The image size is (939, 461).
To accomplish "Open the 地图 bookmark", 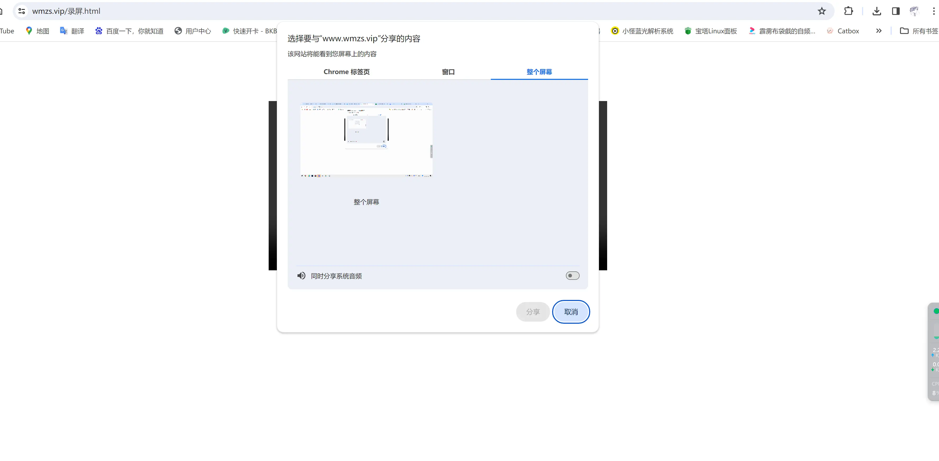I will pyautogui.click(x=37, y=31).
